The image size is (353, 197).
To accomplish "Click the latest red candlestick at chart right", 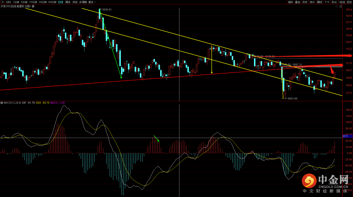I will [335, 75].
